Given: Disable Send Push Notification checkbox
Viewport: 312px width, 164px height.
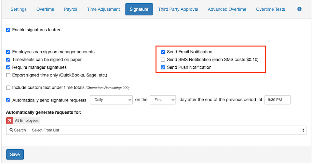Looking at the screenshot, I should 163,67.
